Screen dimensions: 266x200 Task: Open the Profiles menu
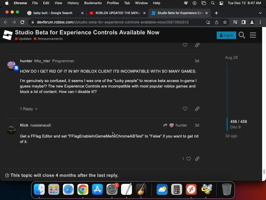tap(113, 3)
